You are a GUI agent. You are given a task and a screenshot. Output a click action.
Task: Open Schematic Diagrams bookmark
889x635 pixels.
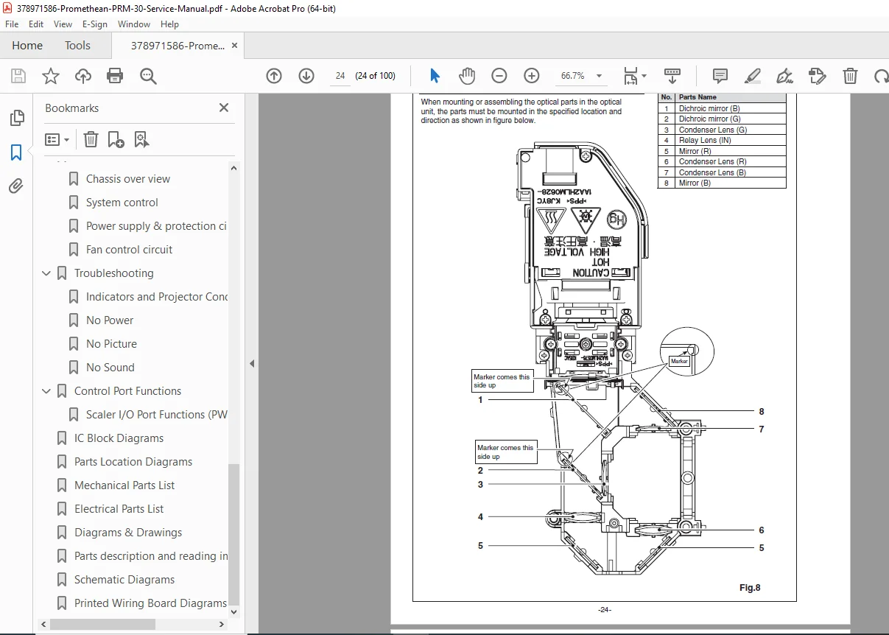click(x=124, y=580)
